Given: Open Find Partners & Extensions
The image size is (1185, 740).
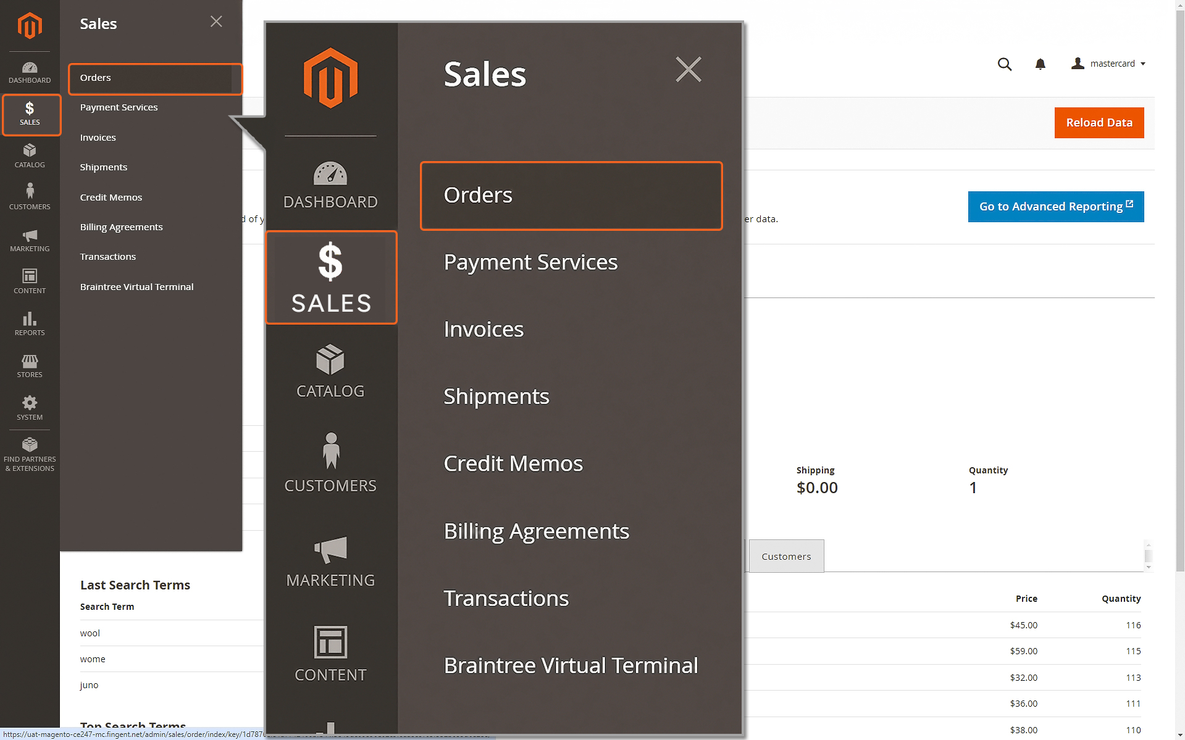Looking at the screenshot, I should click(30, 454).
